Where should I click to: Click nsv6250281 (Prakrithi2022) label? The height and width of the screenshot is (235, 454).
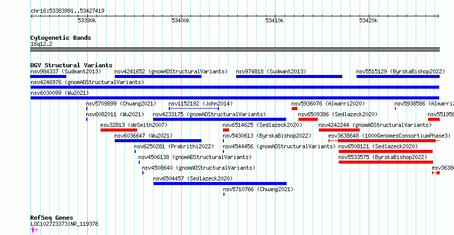174,146
